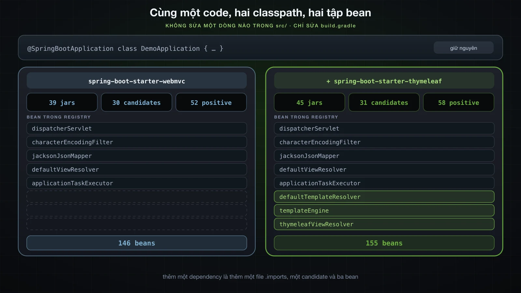Click the defaultTemplateResolver bean row

(x=384, y=197)
